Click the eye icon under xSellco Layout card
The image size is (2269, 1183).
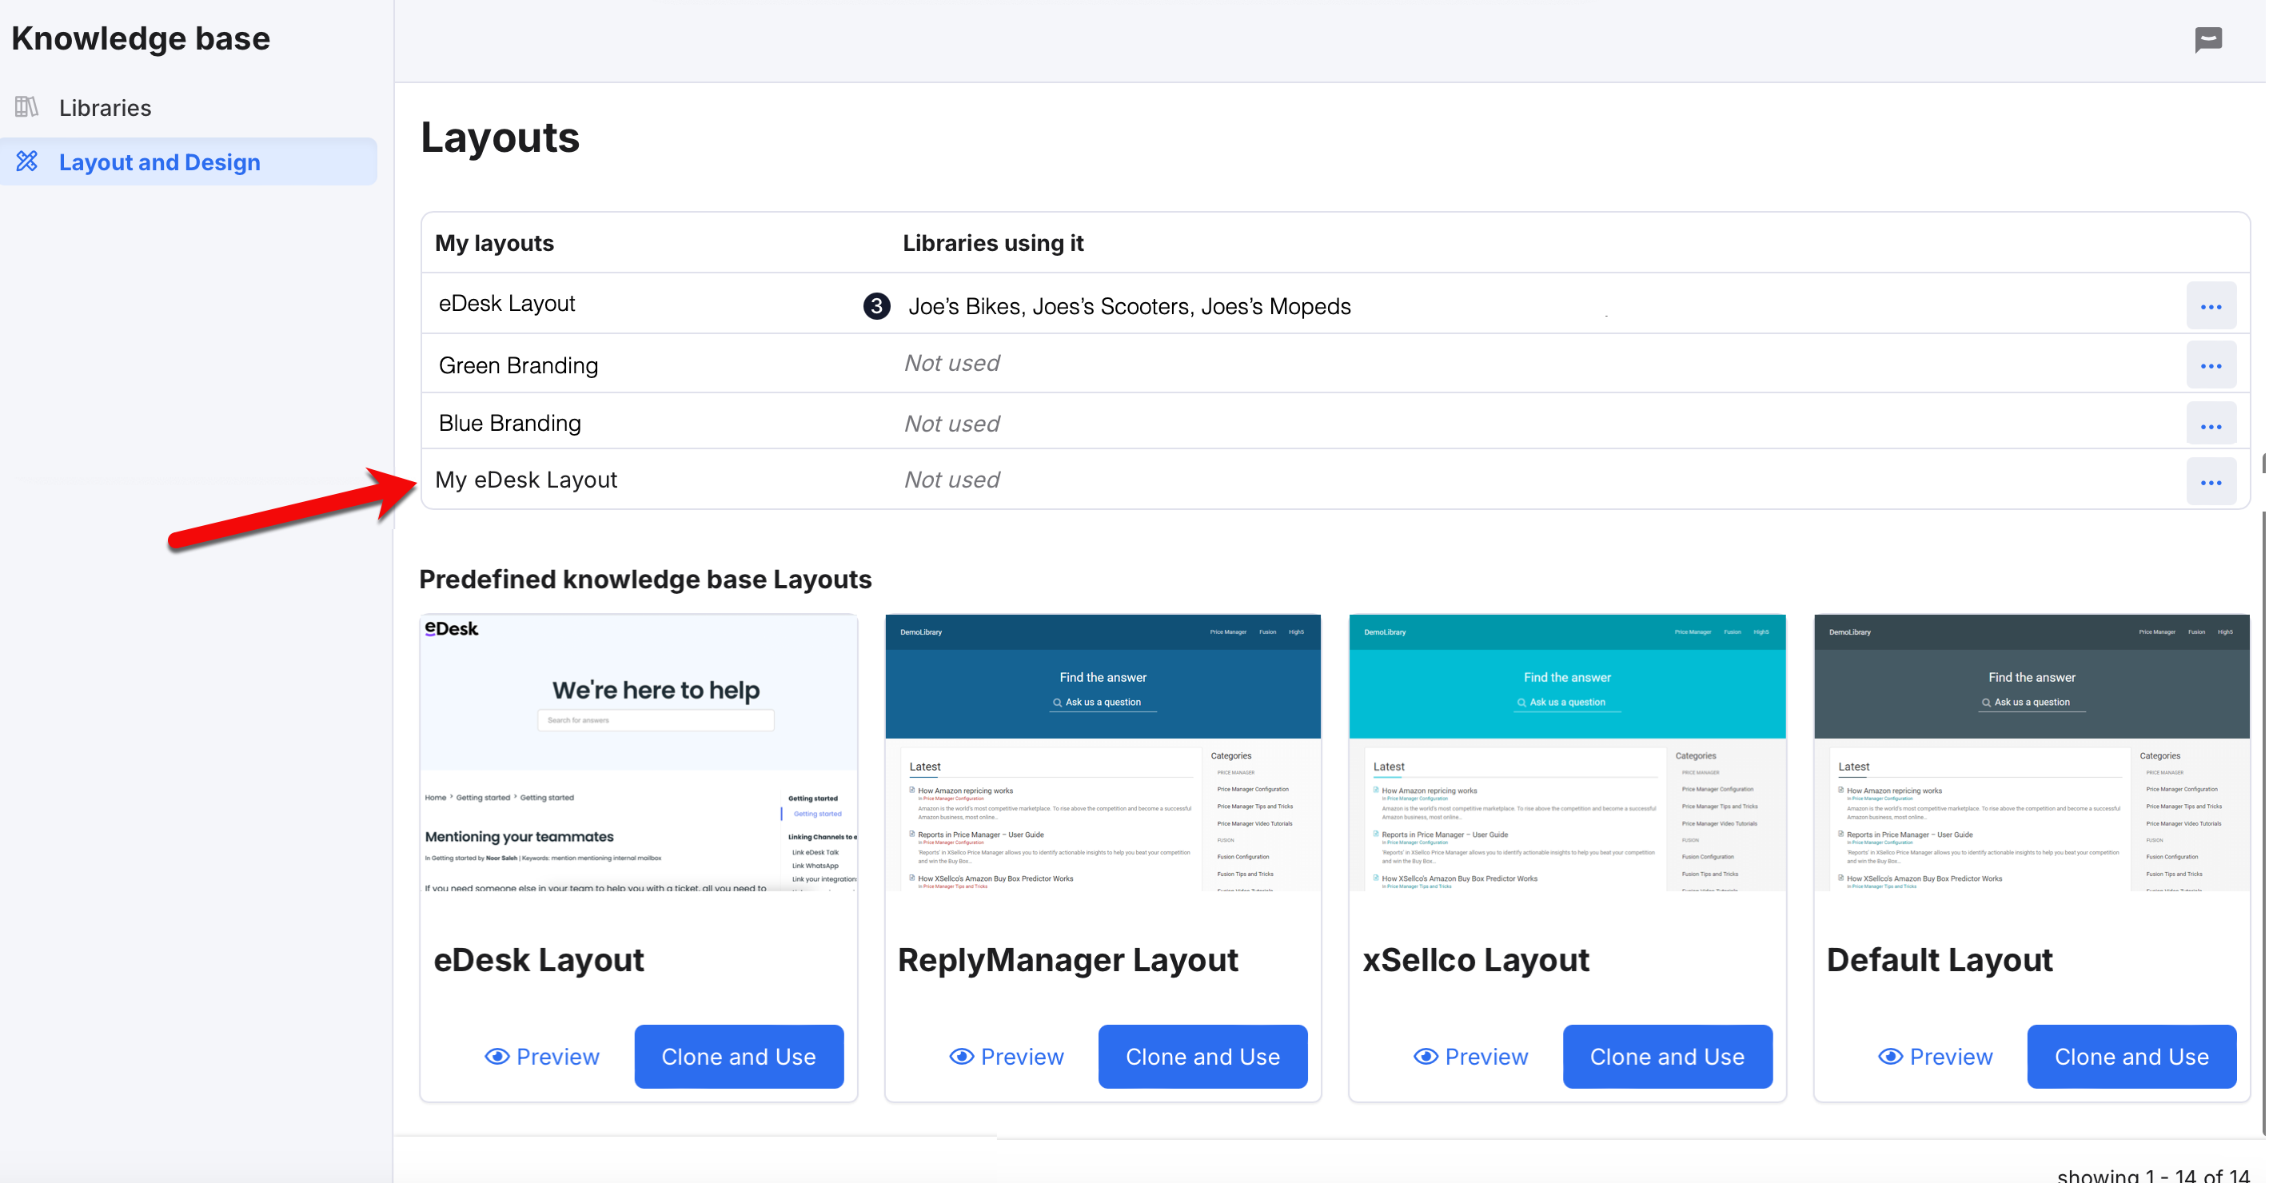(x=1426, y=1056)
